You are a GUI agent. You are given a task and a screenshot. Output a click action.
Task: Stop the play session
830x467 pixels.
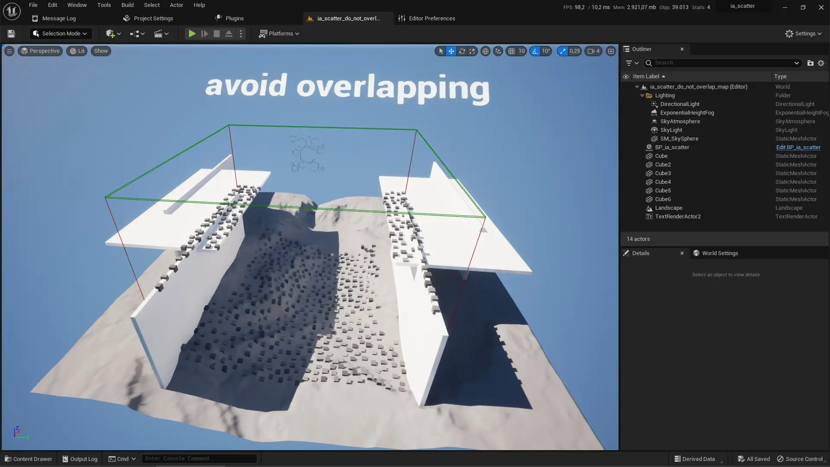coord(217,34)
